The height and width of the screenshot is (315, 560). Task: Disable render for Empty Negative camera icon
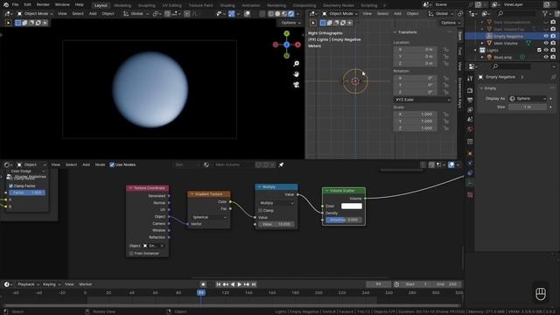(x=553, y=36)
